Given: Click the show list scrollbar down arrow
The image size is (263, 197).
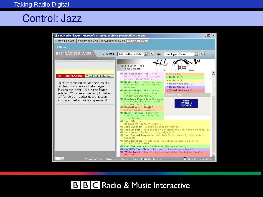Looking at the screenshot, I should click(213, 155).
